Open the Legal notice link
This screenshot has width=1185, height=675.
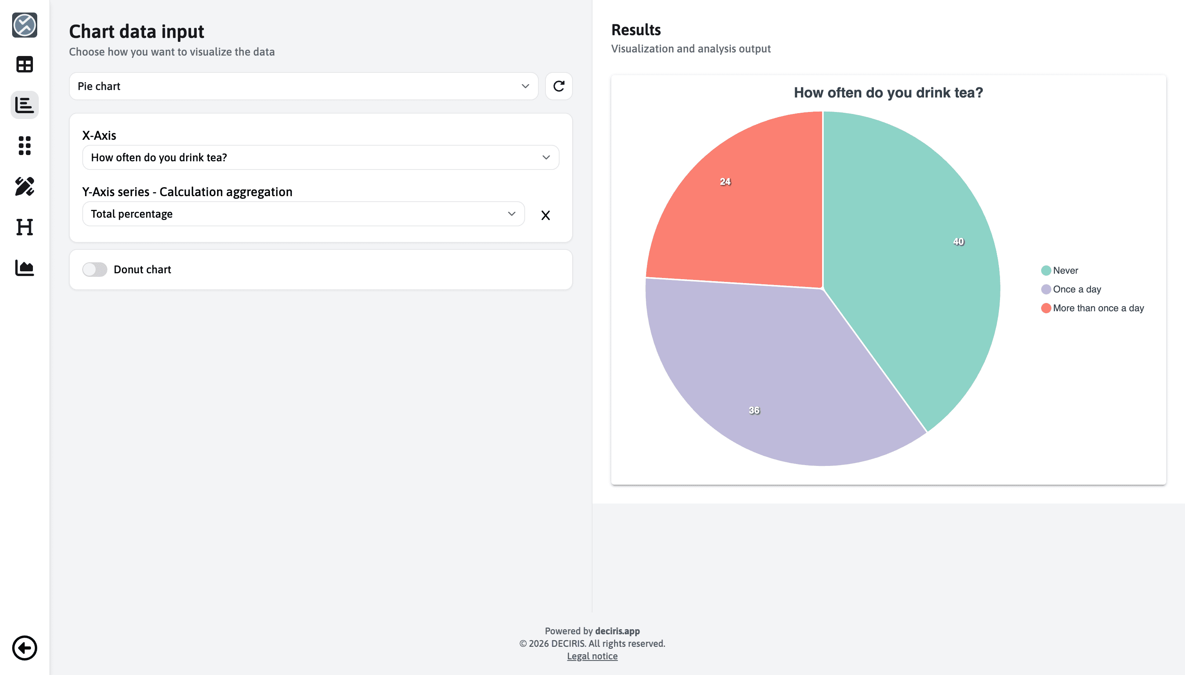(592, 655)
